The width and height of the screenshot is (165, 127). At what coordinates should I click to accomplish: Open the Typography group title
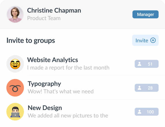tap(44, 84)
